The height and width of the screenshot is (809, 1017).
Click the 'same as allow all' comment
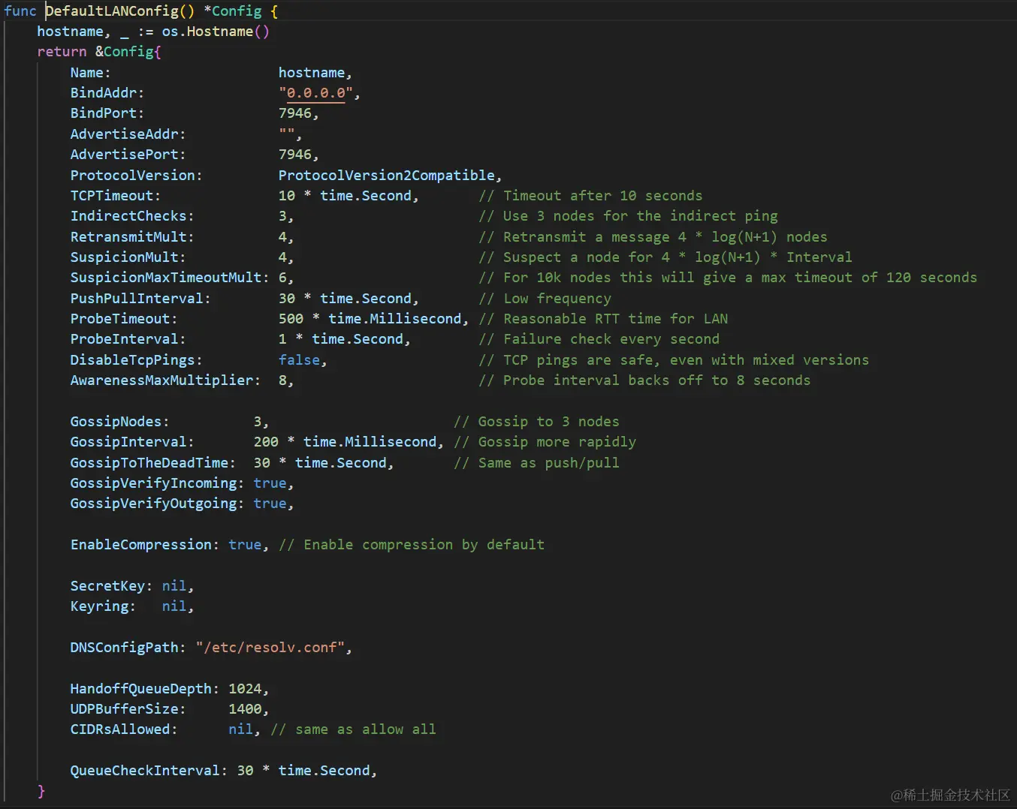(354, 729)
